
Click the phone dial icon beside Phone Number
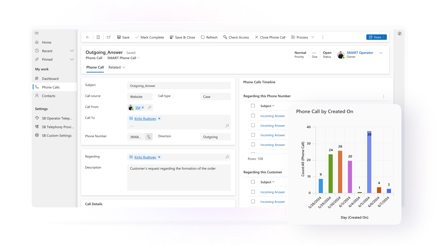(x=149, y=137)
